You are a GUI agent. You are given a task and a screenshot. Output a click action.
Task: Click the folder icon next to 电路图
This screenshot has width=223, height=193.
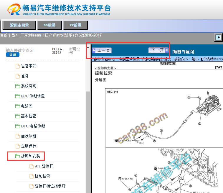[x=17, y=106]
